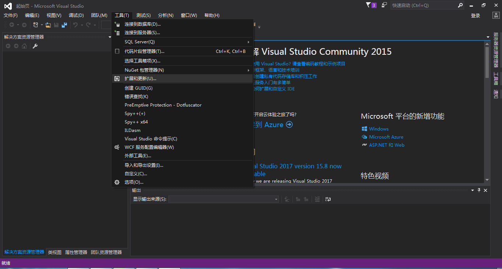Select Customize menu item

coord(182,174)
